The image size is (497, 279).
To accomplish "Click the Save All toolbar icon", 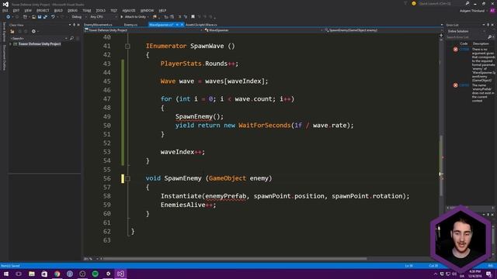I will pos(45,17).
